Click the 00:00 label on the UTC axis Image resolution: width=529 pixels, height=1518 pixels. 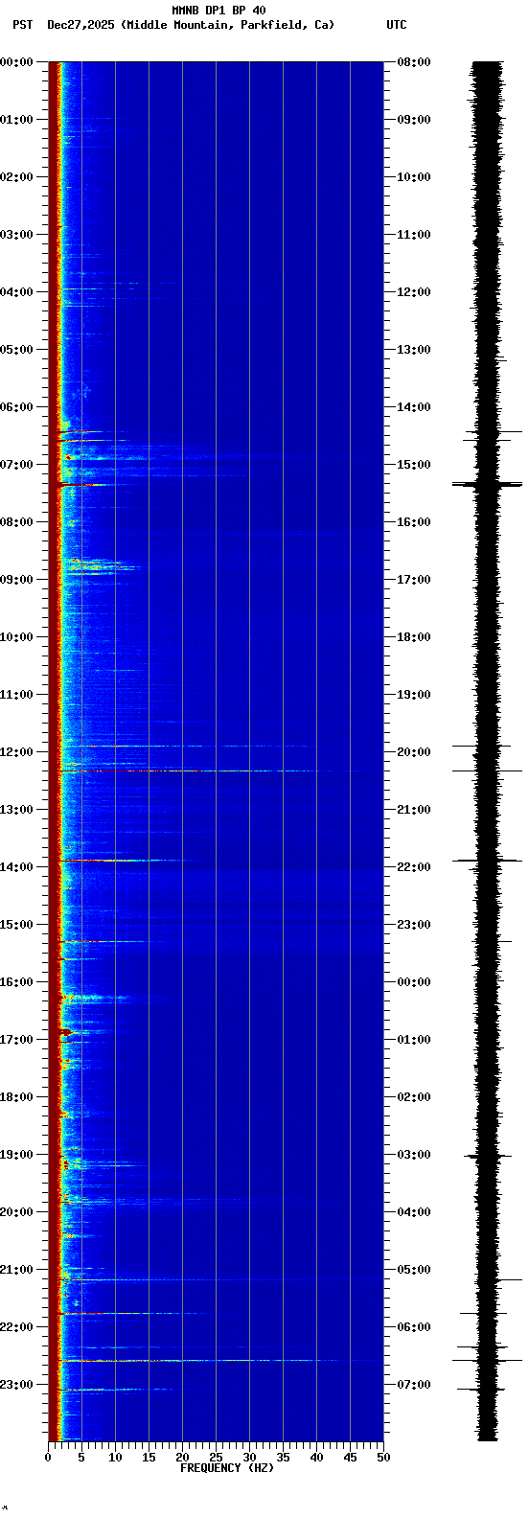[x=414, y=982]
